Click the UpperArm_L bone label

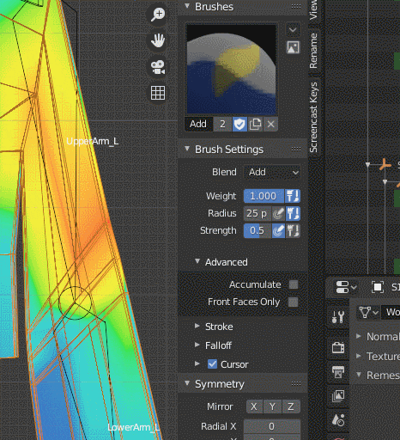(x=92, y=141)
